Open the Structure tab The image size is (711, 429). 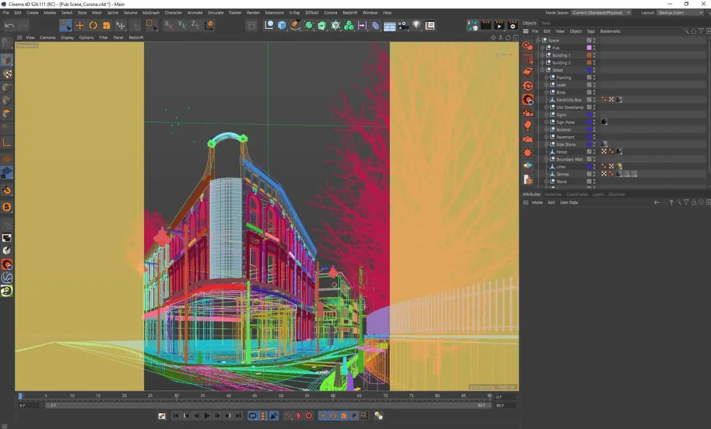tap(616, 194)
